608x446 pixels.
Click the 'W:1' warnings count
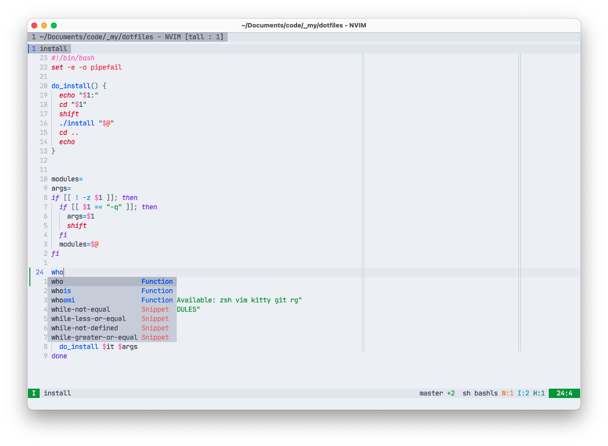[508, 393]
